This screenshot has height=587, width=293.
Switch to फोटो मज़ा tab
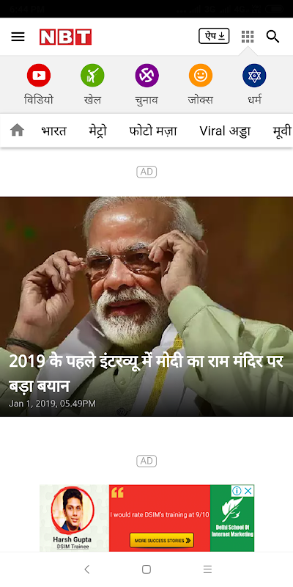(153, 131)
